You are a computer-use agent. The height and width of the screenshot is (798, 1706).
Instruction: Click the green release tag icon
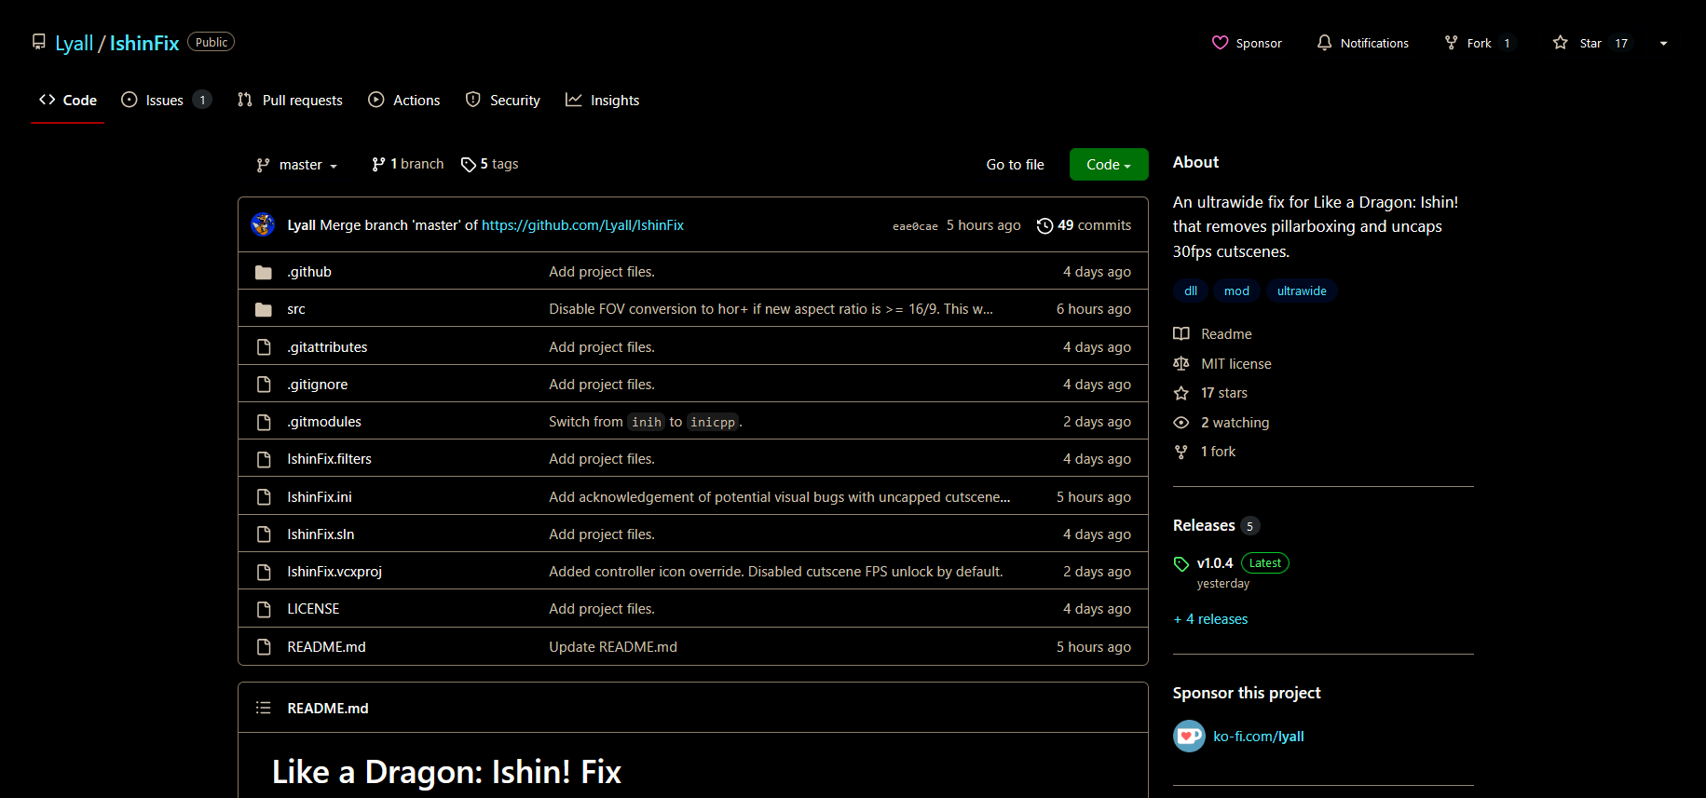click(x=1181, y=564)
